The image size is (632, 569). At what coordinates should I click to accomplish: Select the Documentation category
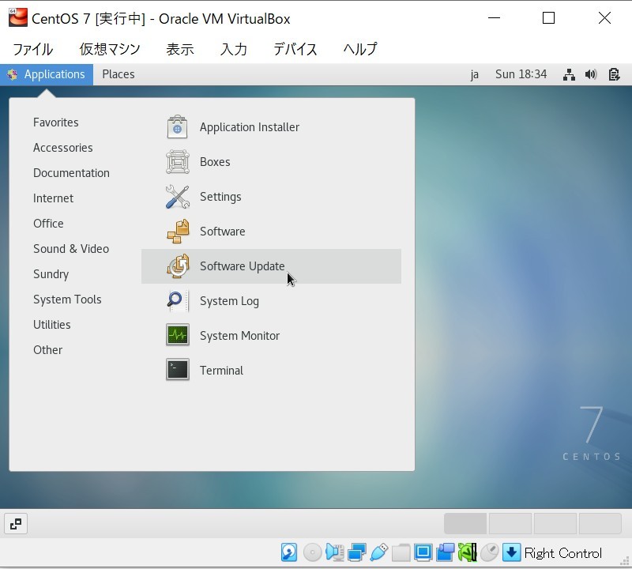(x=71, y=173)
